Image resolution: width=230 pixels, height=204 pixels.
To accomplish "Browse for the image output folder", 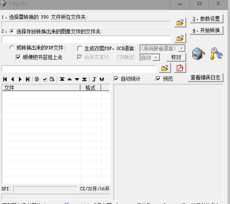I will pos(180,38).
